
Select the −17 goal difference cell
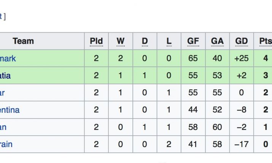(x=242, y=144)
